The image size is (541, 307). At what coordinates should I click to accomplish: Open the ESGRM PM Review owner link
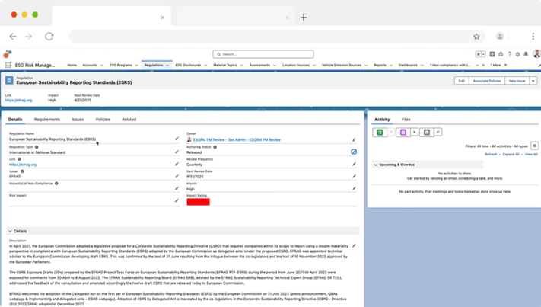pyautogui.click(x=237, y=139)
